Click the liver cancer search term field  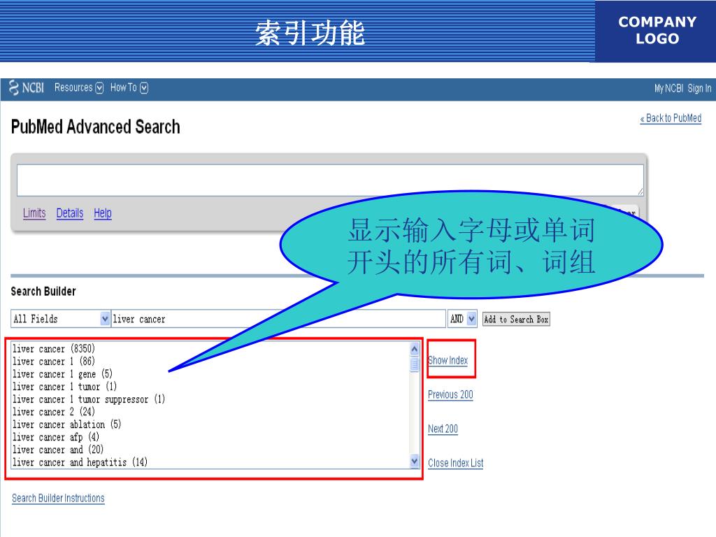coord(278,319)
